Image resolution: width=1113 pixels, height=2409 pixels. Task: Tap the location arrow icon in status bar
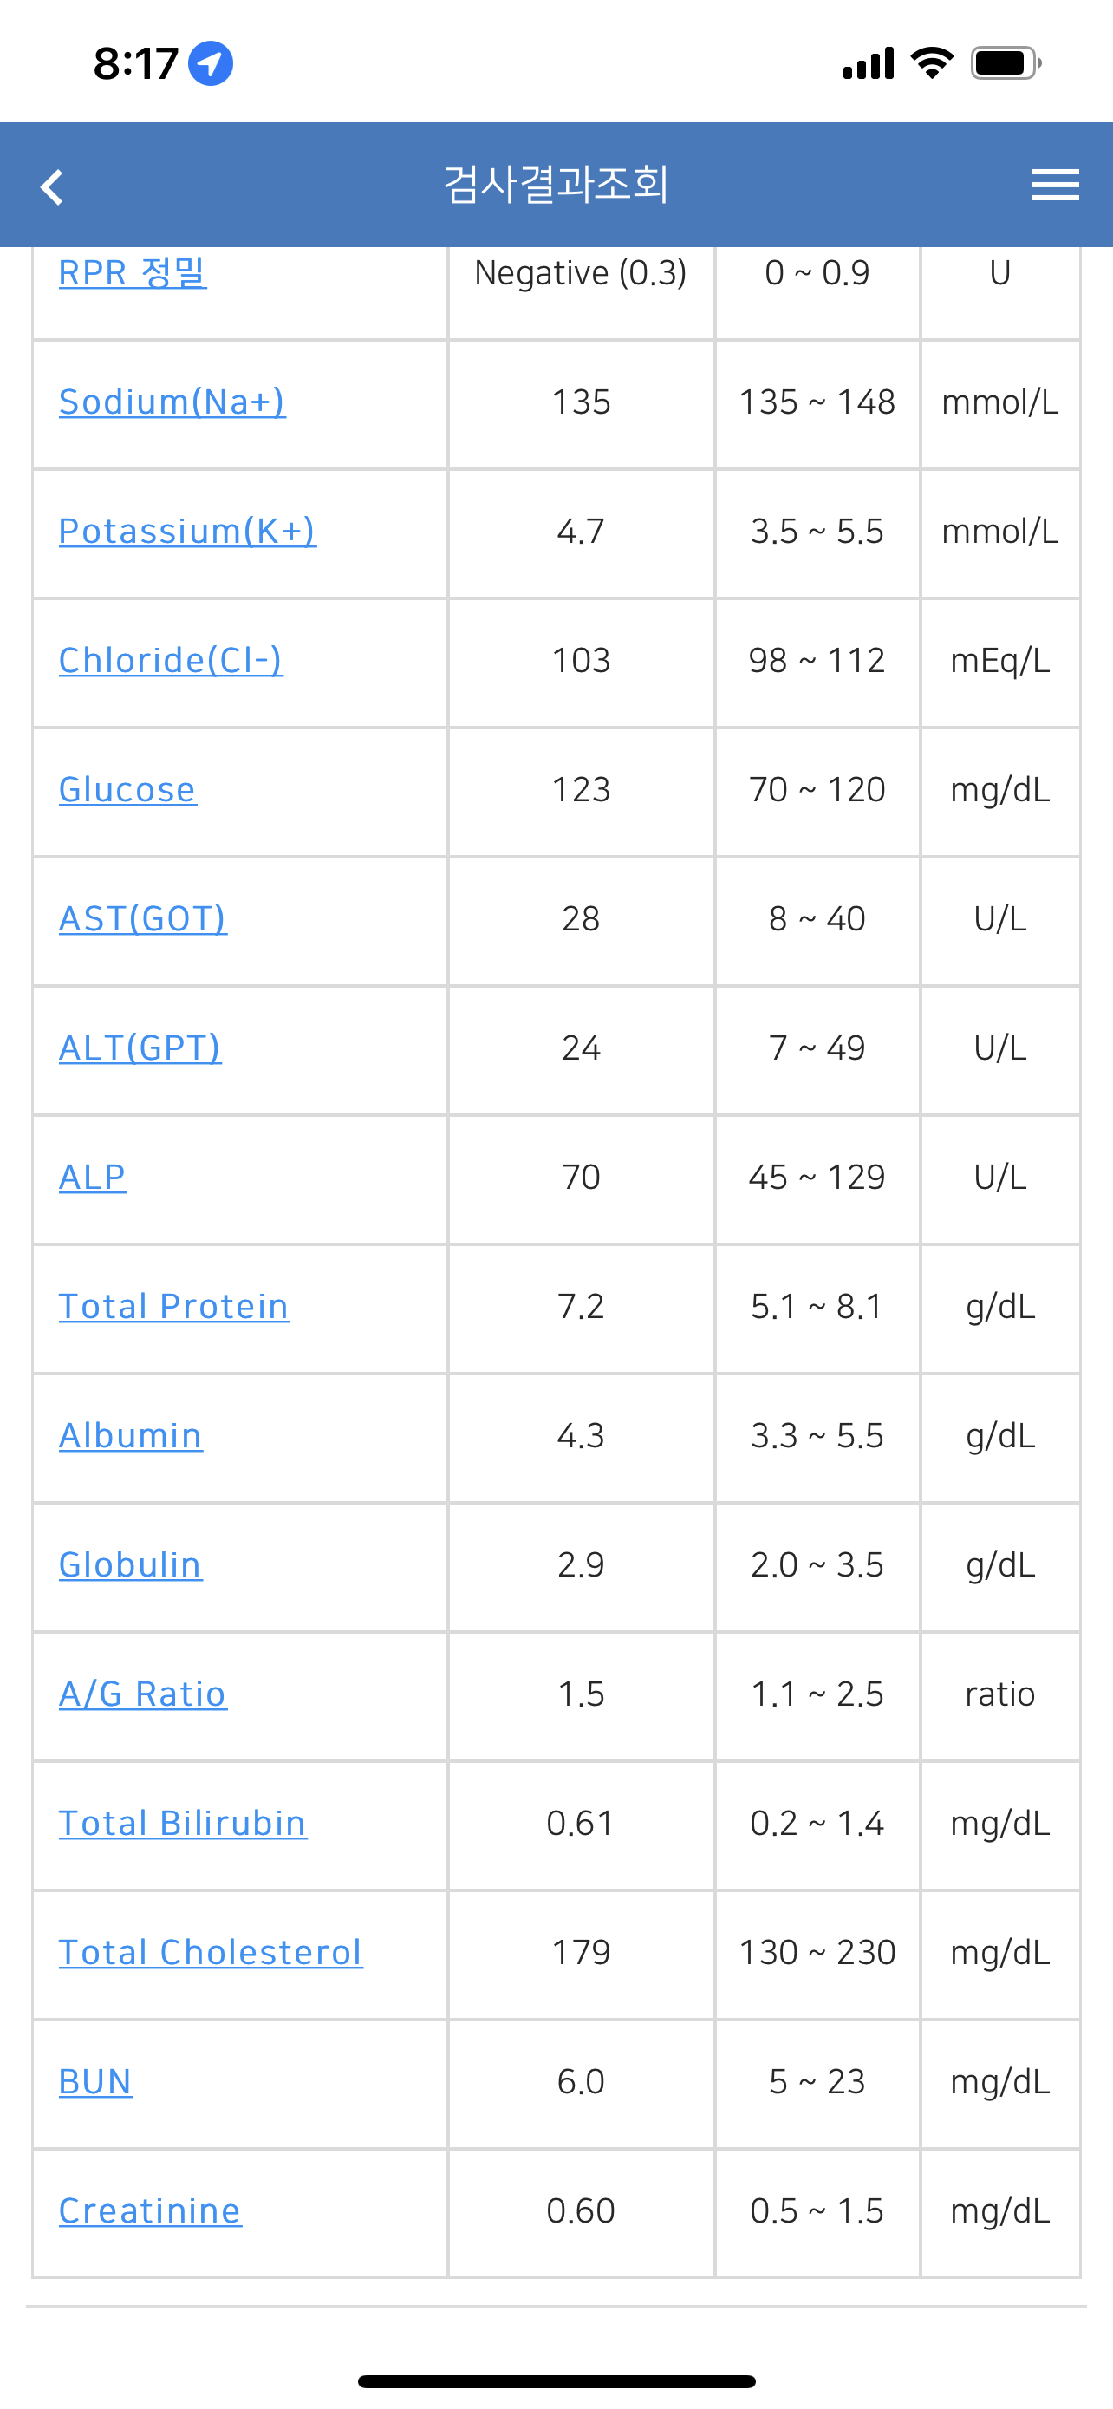coord(211,63)
